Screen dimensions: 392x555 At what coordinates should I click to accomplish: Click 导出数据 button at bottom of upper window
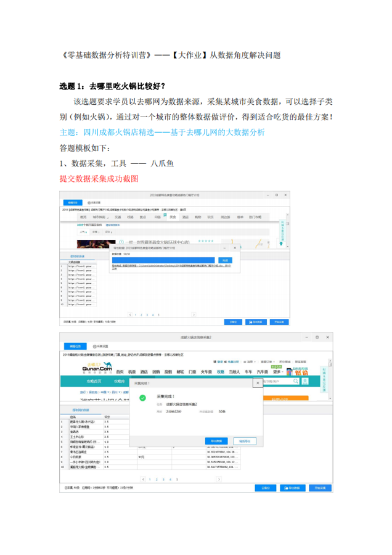point(256,322)
